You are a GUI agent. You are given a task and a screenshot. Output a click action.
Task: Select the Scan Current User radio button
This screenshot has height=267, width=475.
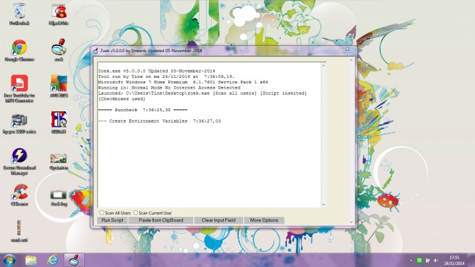click(x=136, y=213)
